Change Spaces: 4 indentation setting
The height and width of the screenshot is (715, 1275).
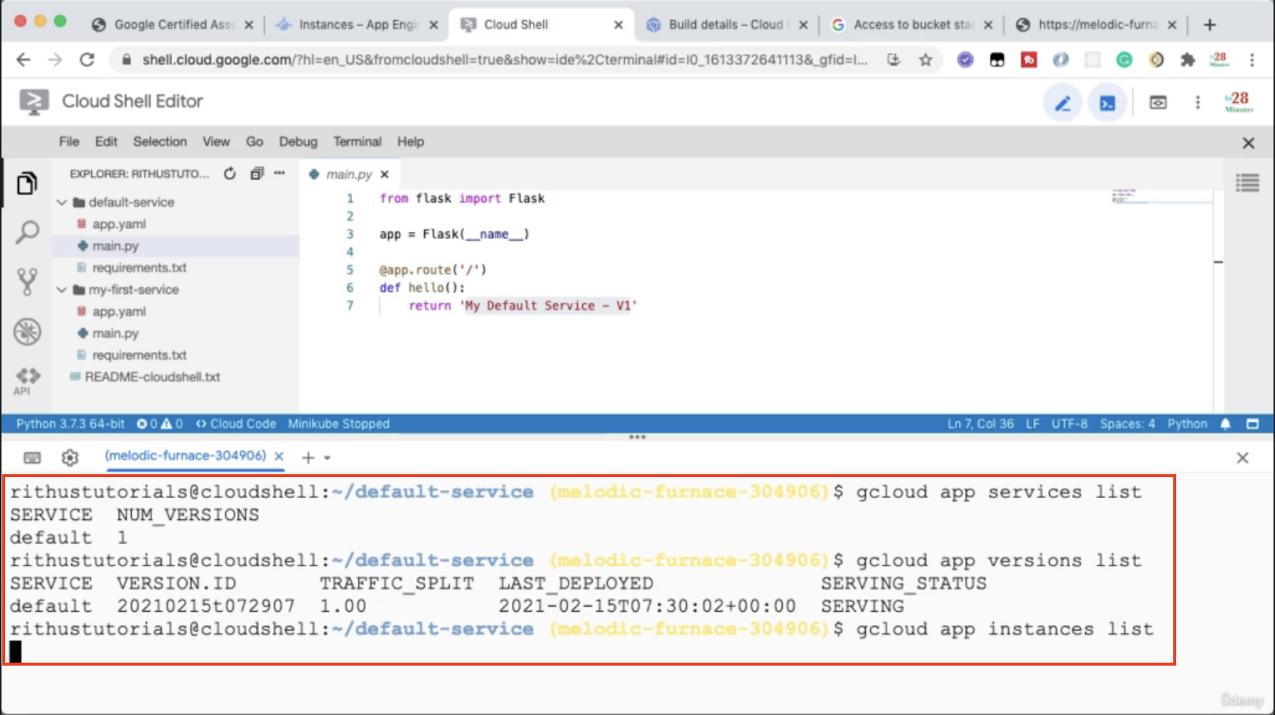pyautogui.click(x=1127, y=424)
